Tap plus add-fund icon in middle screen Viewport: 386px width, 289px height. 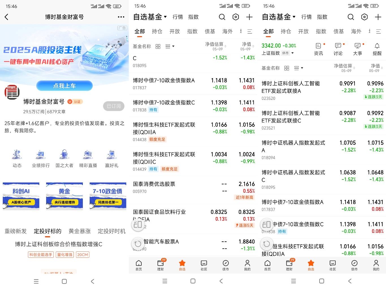tap(249, 17)
